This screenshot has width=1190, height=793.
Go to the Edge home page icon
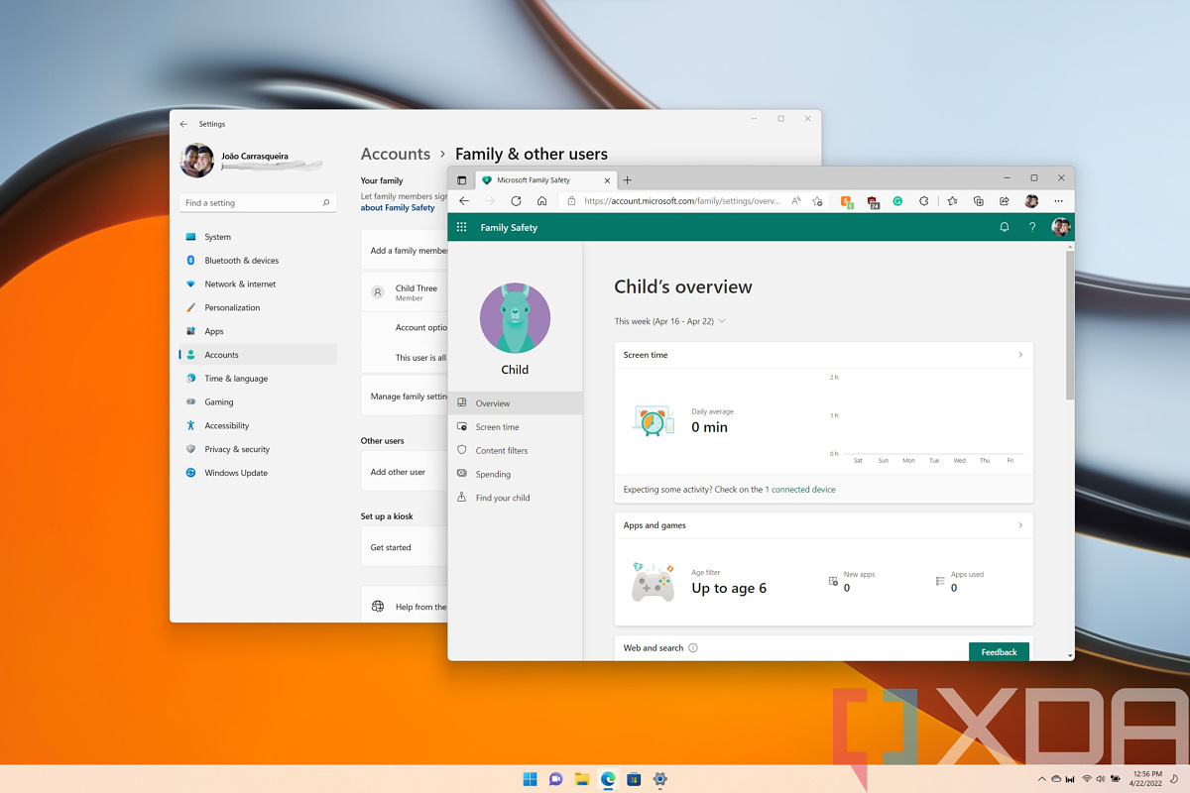541,200
